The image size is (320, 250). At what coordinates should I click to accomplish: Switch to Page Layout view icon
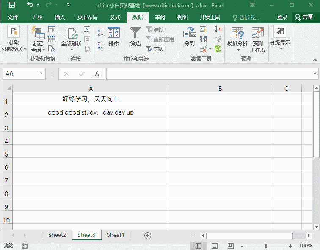tap(214, 246)
